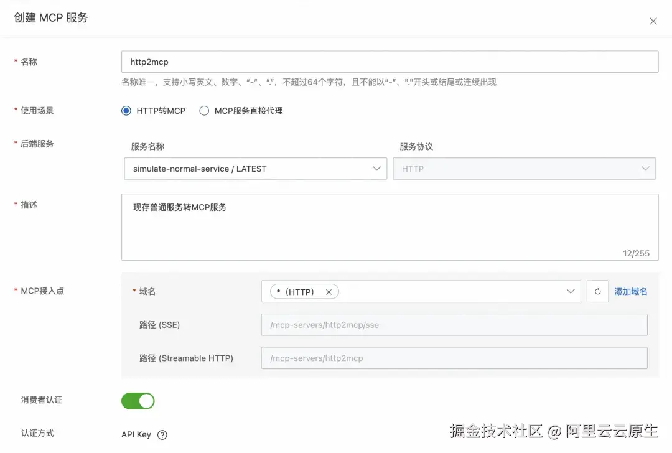
Task: Disable the 消费者认证 toggle switch
Action: tap(138, 401)
